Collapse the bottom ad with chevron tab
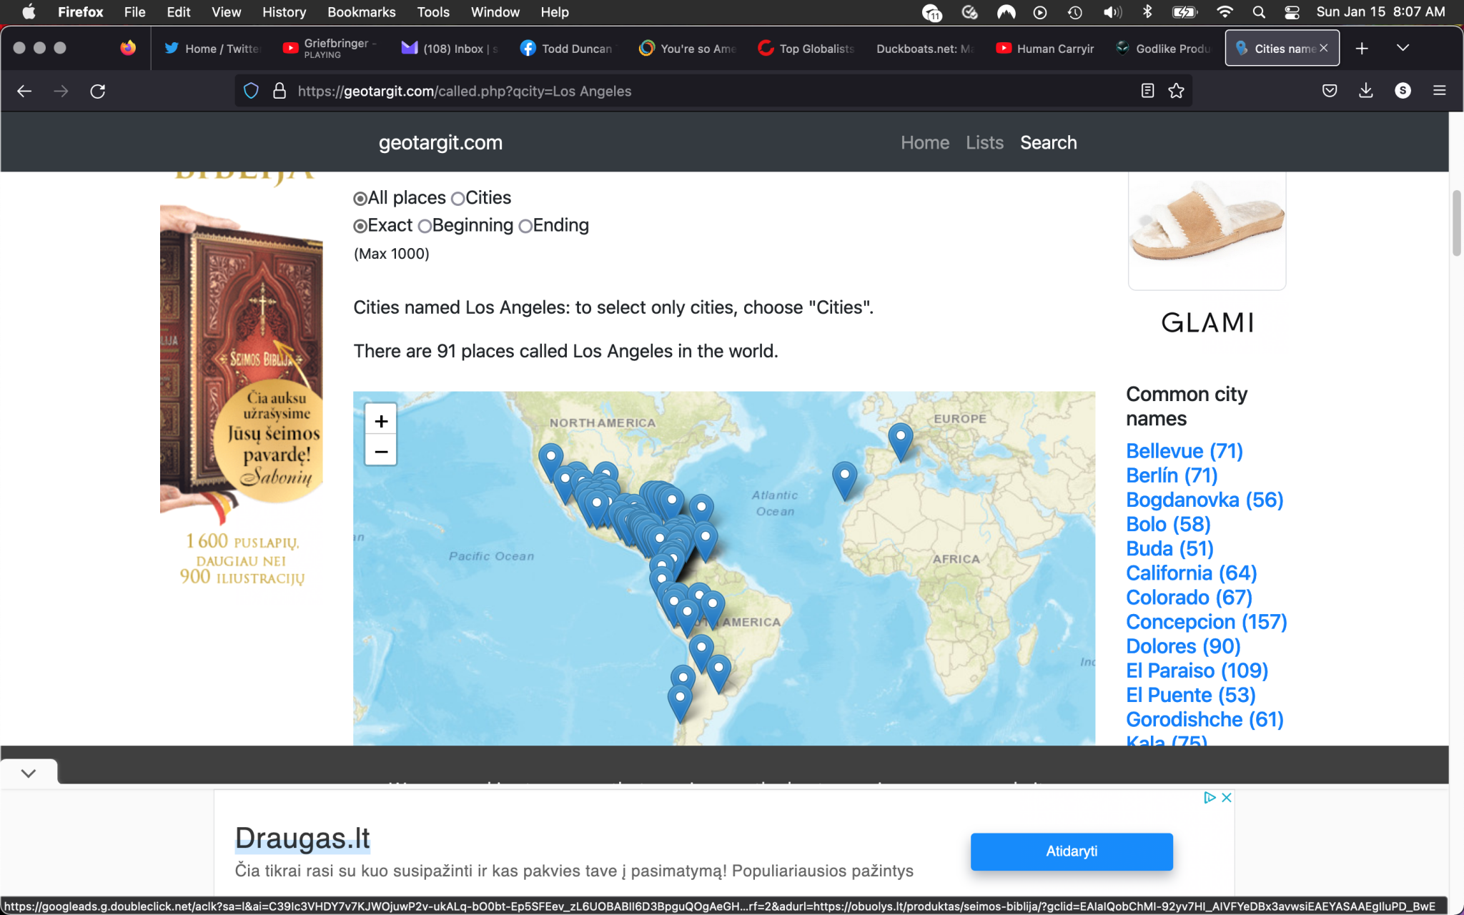1464x915 pixels. click(x=29, y=773)
